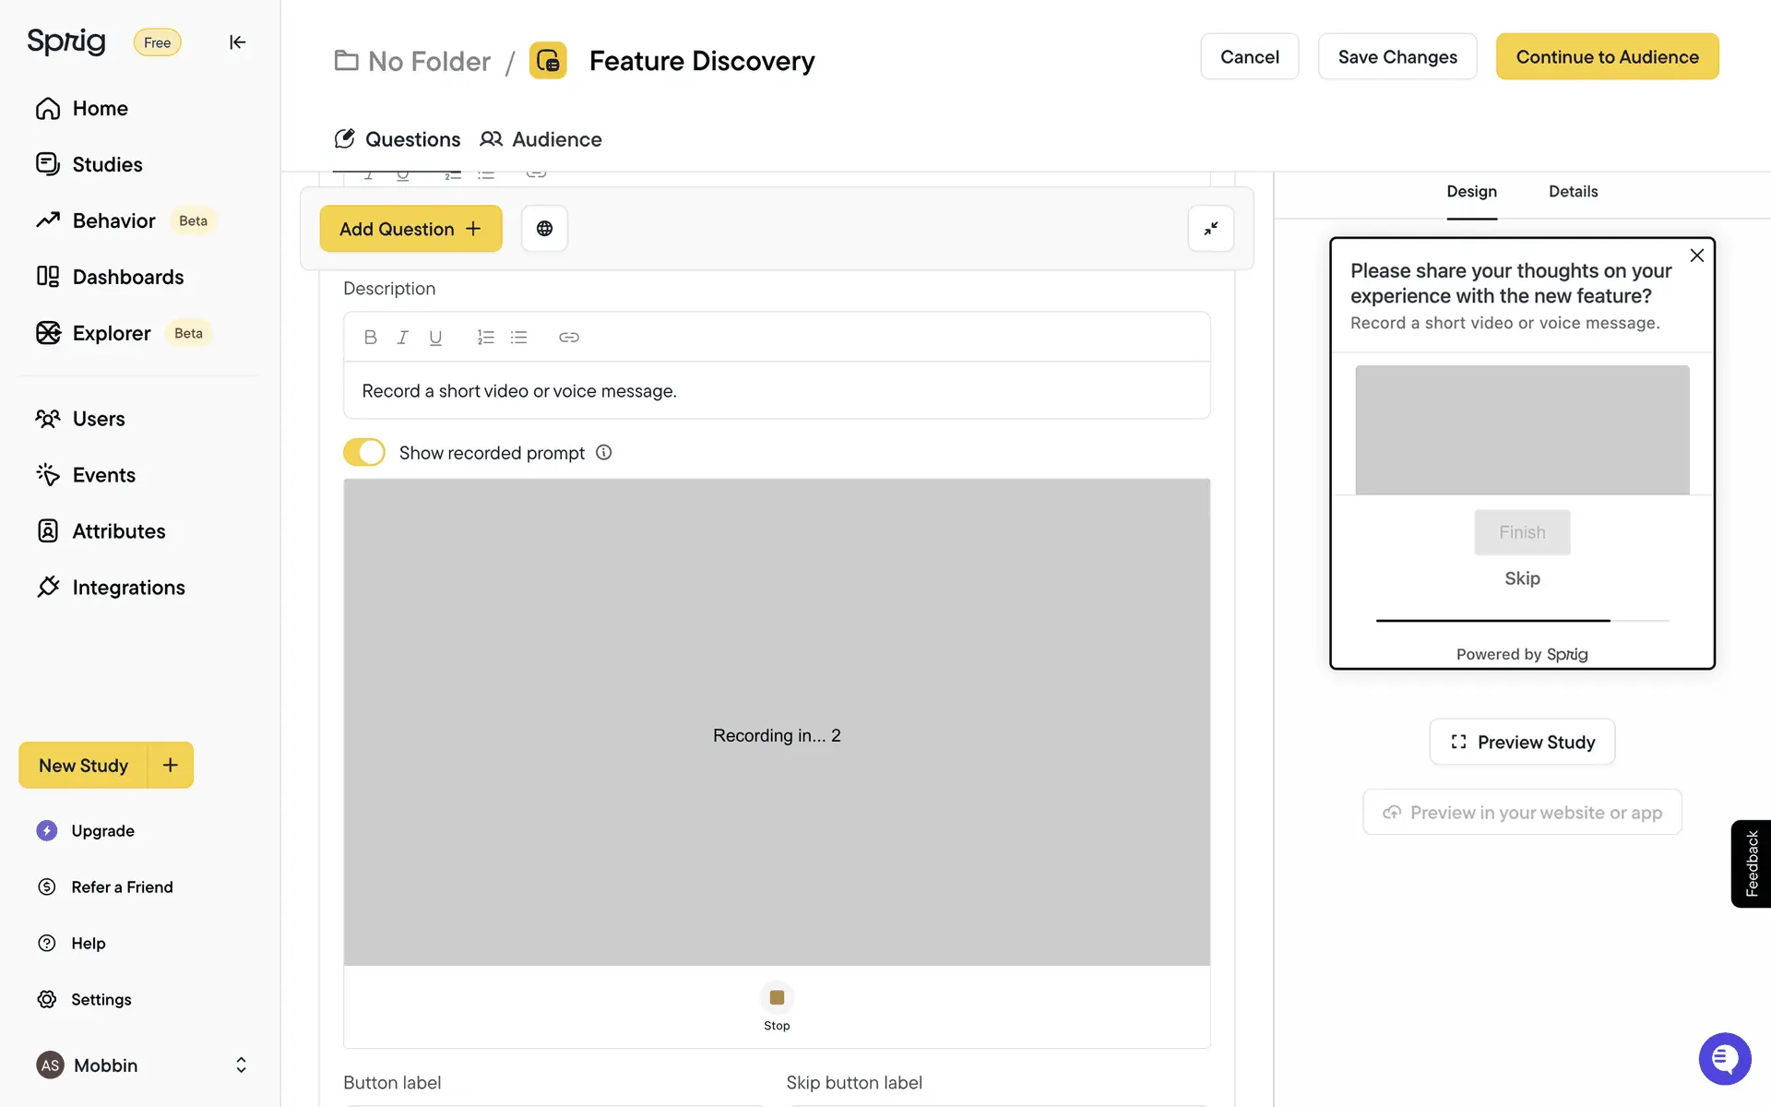
Task: Open the chat support bubble
Action: [1724, 1058]
